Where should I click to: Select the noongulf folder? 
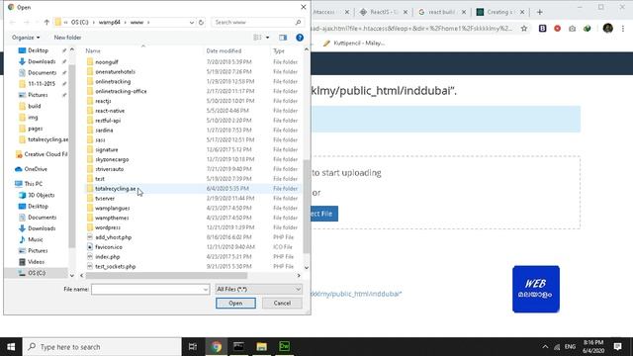pos(107,62)
